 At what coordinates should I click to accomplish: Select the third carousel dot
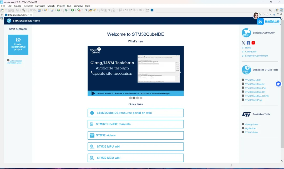(138, 98)
